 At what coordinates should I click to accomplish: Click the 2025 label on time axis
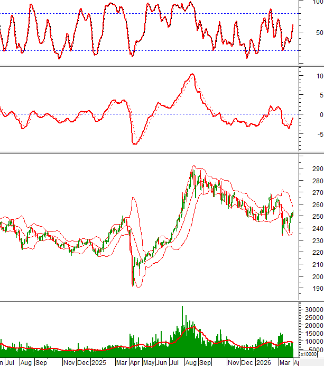coord(99,363)
